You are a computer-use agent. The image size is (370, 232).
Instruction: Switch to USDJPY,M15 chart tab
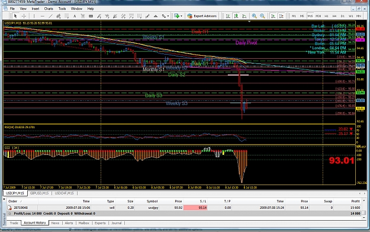point(15,193)
